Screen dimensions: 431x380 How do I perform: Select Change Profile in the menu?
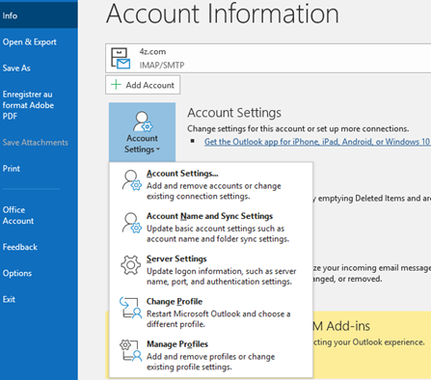pos(211,312)
